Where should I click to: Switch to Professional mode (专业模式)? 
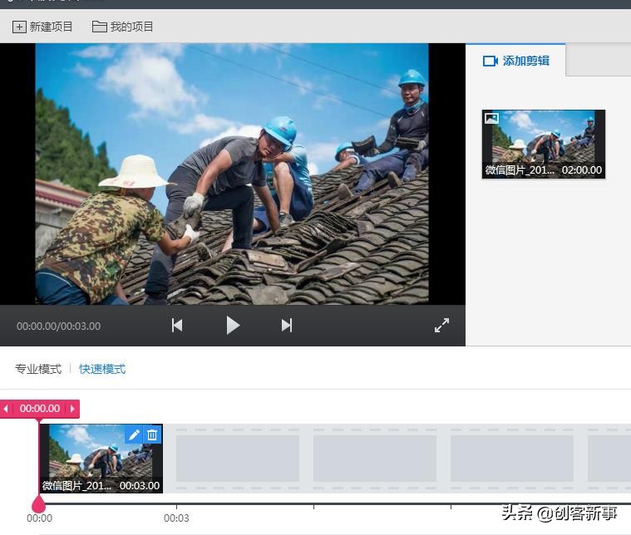click(x=38, y=369)
